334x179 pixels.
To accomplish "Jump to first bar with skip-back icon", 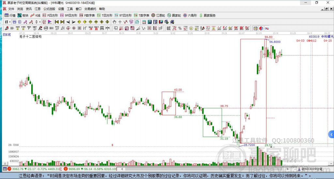I will coord(57,22).
